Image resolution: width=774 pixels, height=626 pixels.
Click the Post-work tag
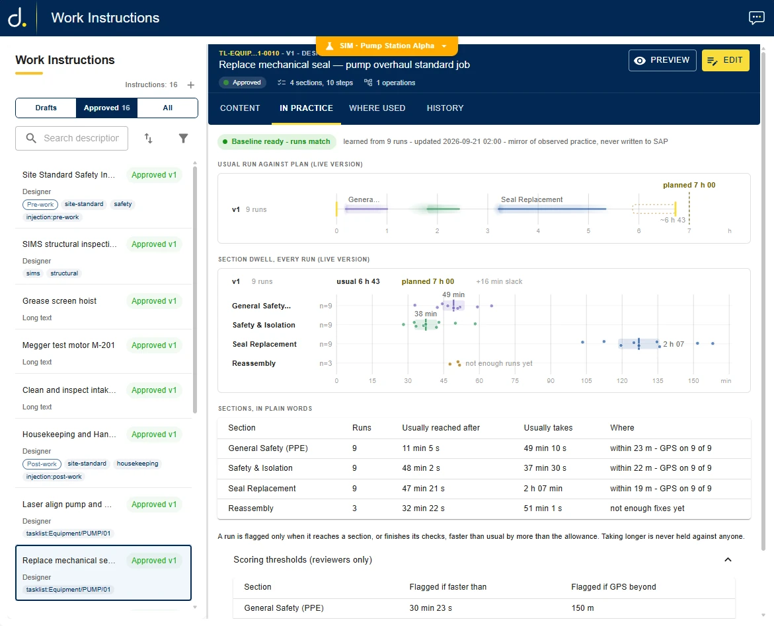pyautogui.click(x=42, y=464)
